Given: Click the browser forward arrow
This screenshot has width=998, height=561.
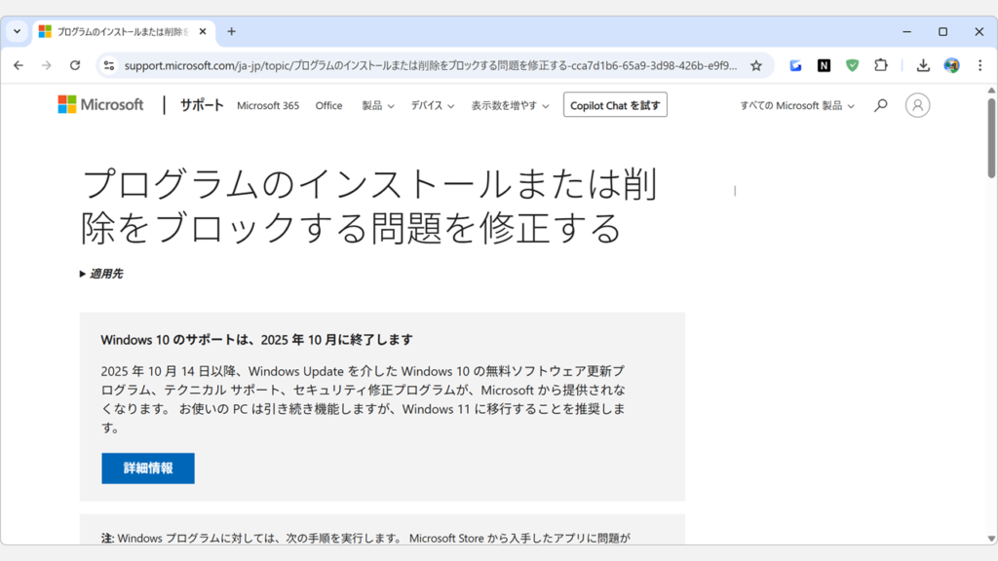Looking at the screenshot, I should (x=47, y=65).
